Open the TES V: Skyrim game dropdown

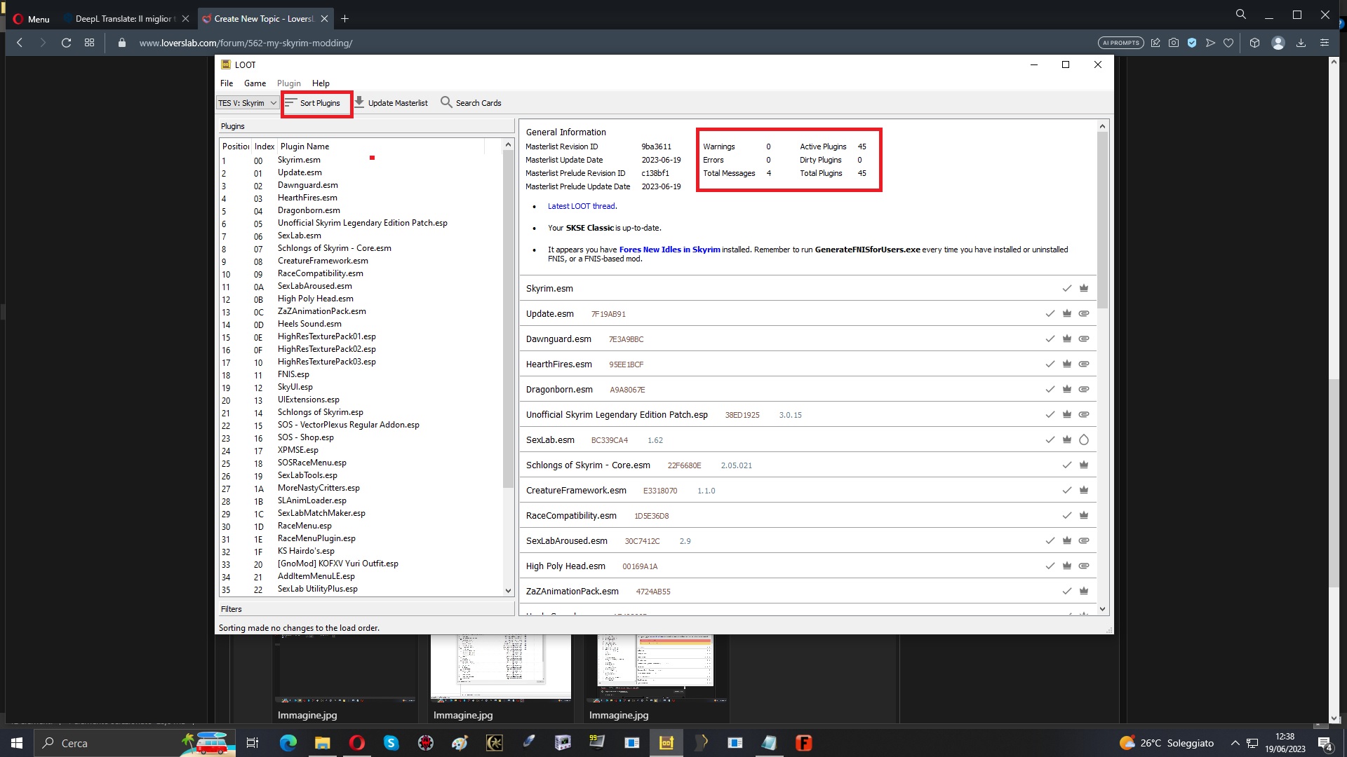coord(248,103)
